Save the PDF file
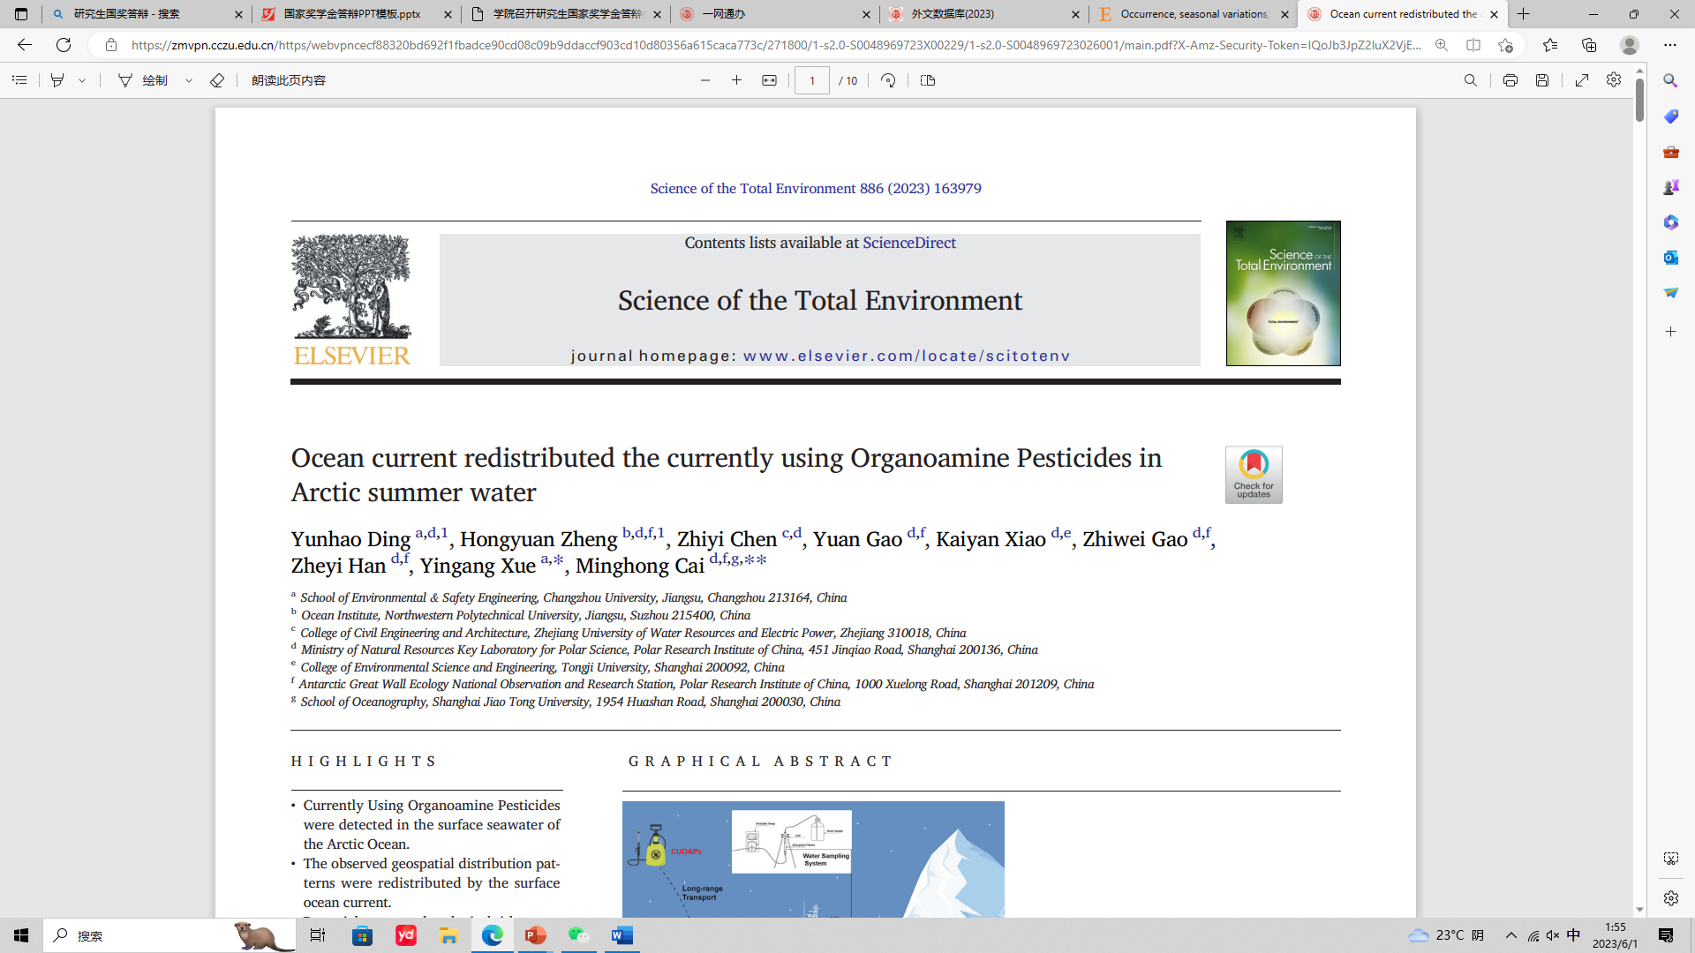The width and height of the screenshot is (1695, 953). pos(1541,80)
